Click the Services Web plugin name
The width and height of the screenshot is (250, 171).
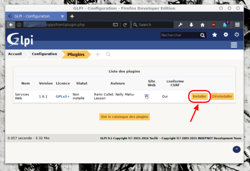tap(22, 96)
